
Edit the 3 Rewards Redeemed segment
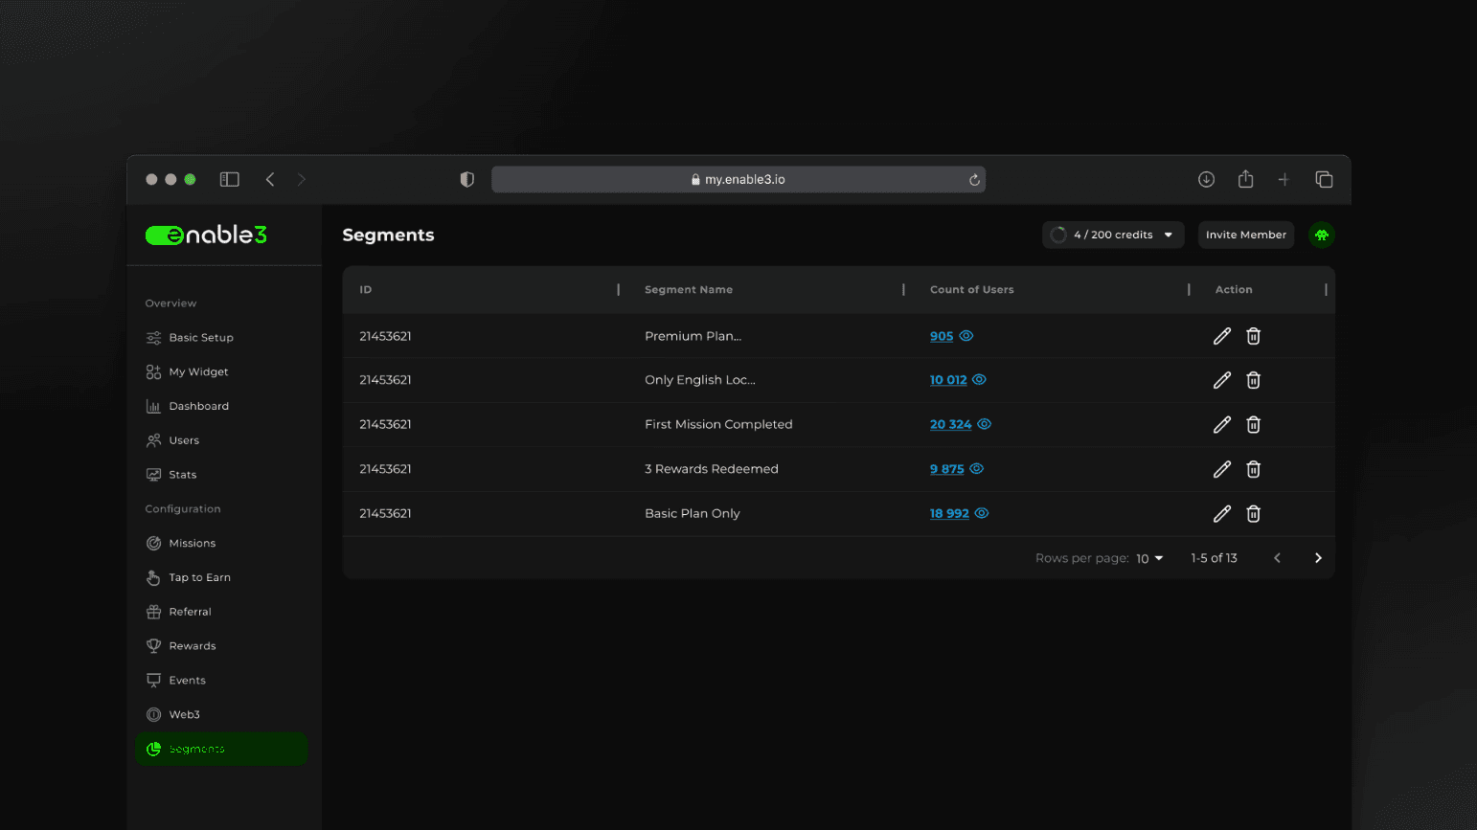[1222, 469]
